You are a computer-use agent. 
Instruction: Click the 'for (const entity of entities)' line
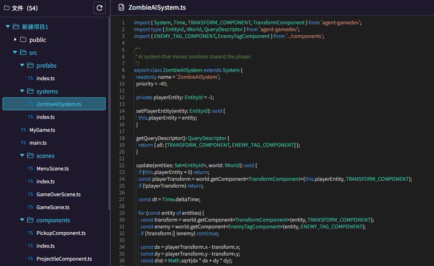171,213
